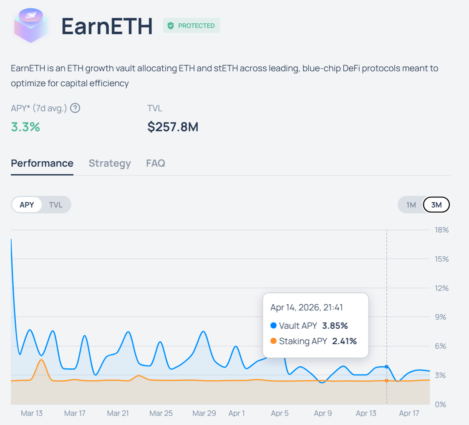Viewport: 469px width, 425px height.
Task: Click the Mar 21 label on chart axis
Action: point(118,413)
